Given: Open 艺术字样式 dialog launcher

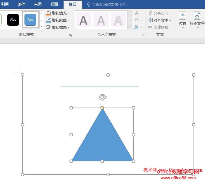Looking at the screenshot, I should pos(143,36).
